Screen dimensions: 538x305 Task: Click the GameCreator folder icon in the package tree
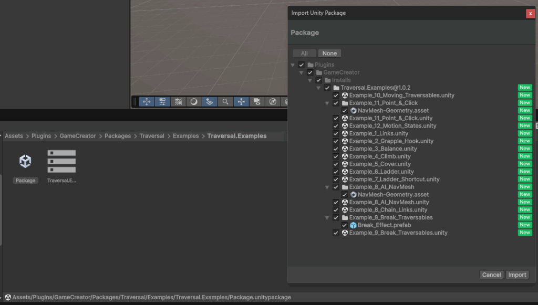(x=319, y=72)
